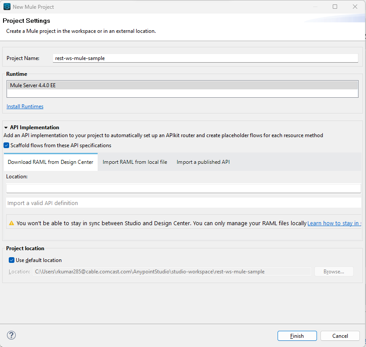Select the Download RAML from Design Center tab
Viewport: 366px width, 347px height.
[x=50, y=162]
